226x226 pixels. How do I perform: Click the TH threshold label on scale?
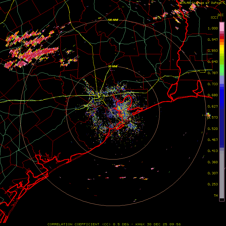(x=216, y=196)
